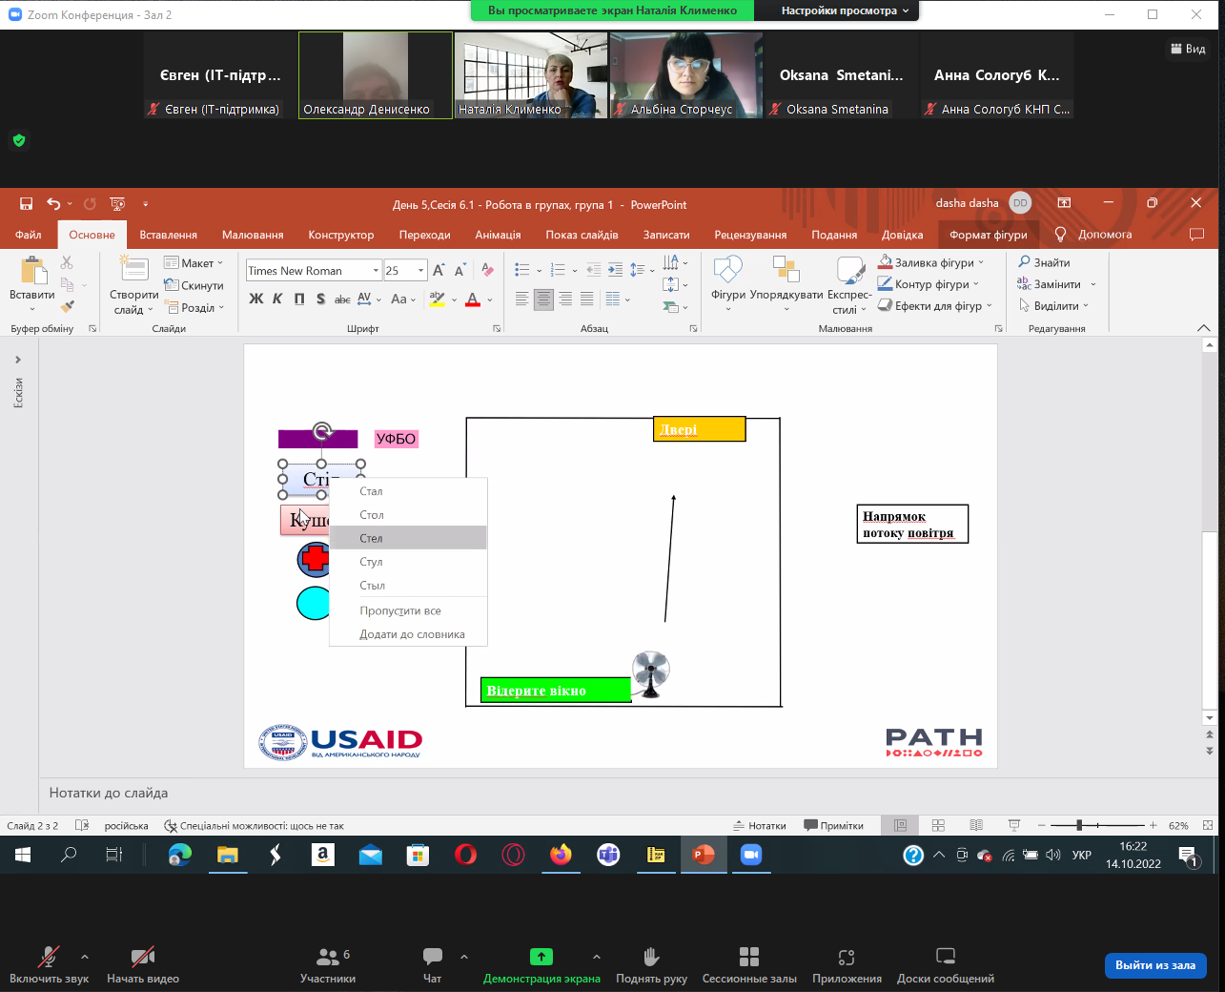1225x992 pixels.
Task: Open the Zoom Chat panel
Action: coord(432,963)
